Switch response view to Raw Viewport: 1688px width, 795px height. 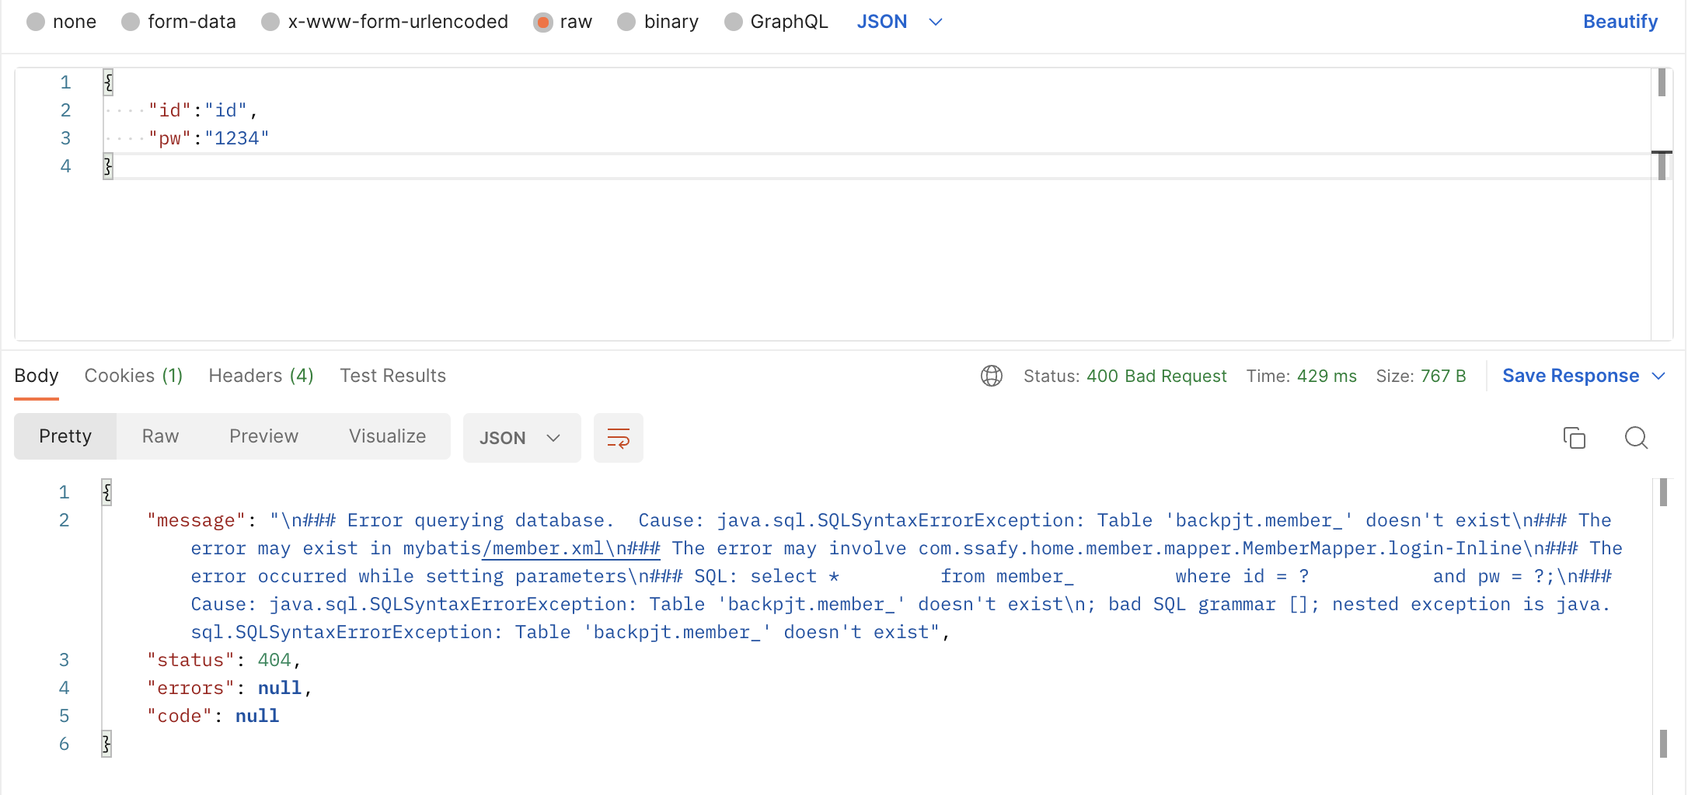coord(160,436)
